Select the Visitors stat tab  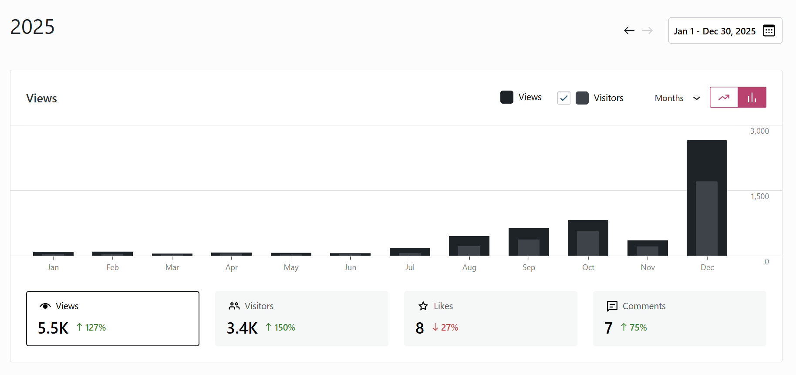point(301,318)
